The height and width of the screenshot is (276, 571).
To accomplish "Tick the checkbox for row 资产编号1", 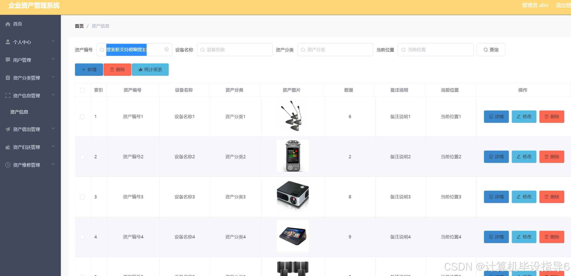I will click(82, 117).
